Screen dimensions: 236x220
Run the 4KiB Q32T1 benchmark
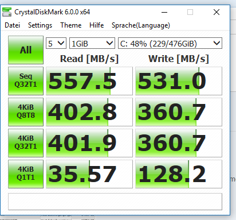(26, 143)
